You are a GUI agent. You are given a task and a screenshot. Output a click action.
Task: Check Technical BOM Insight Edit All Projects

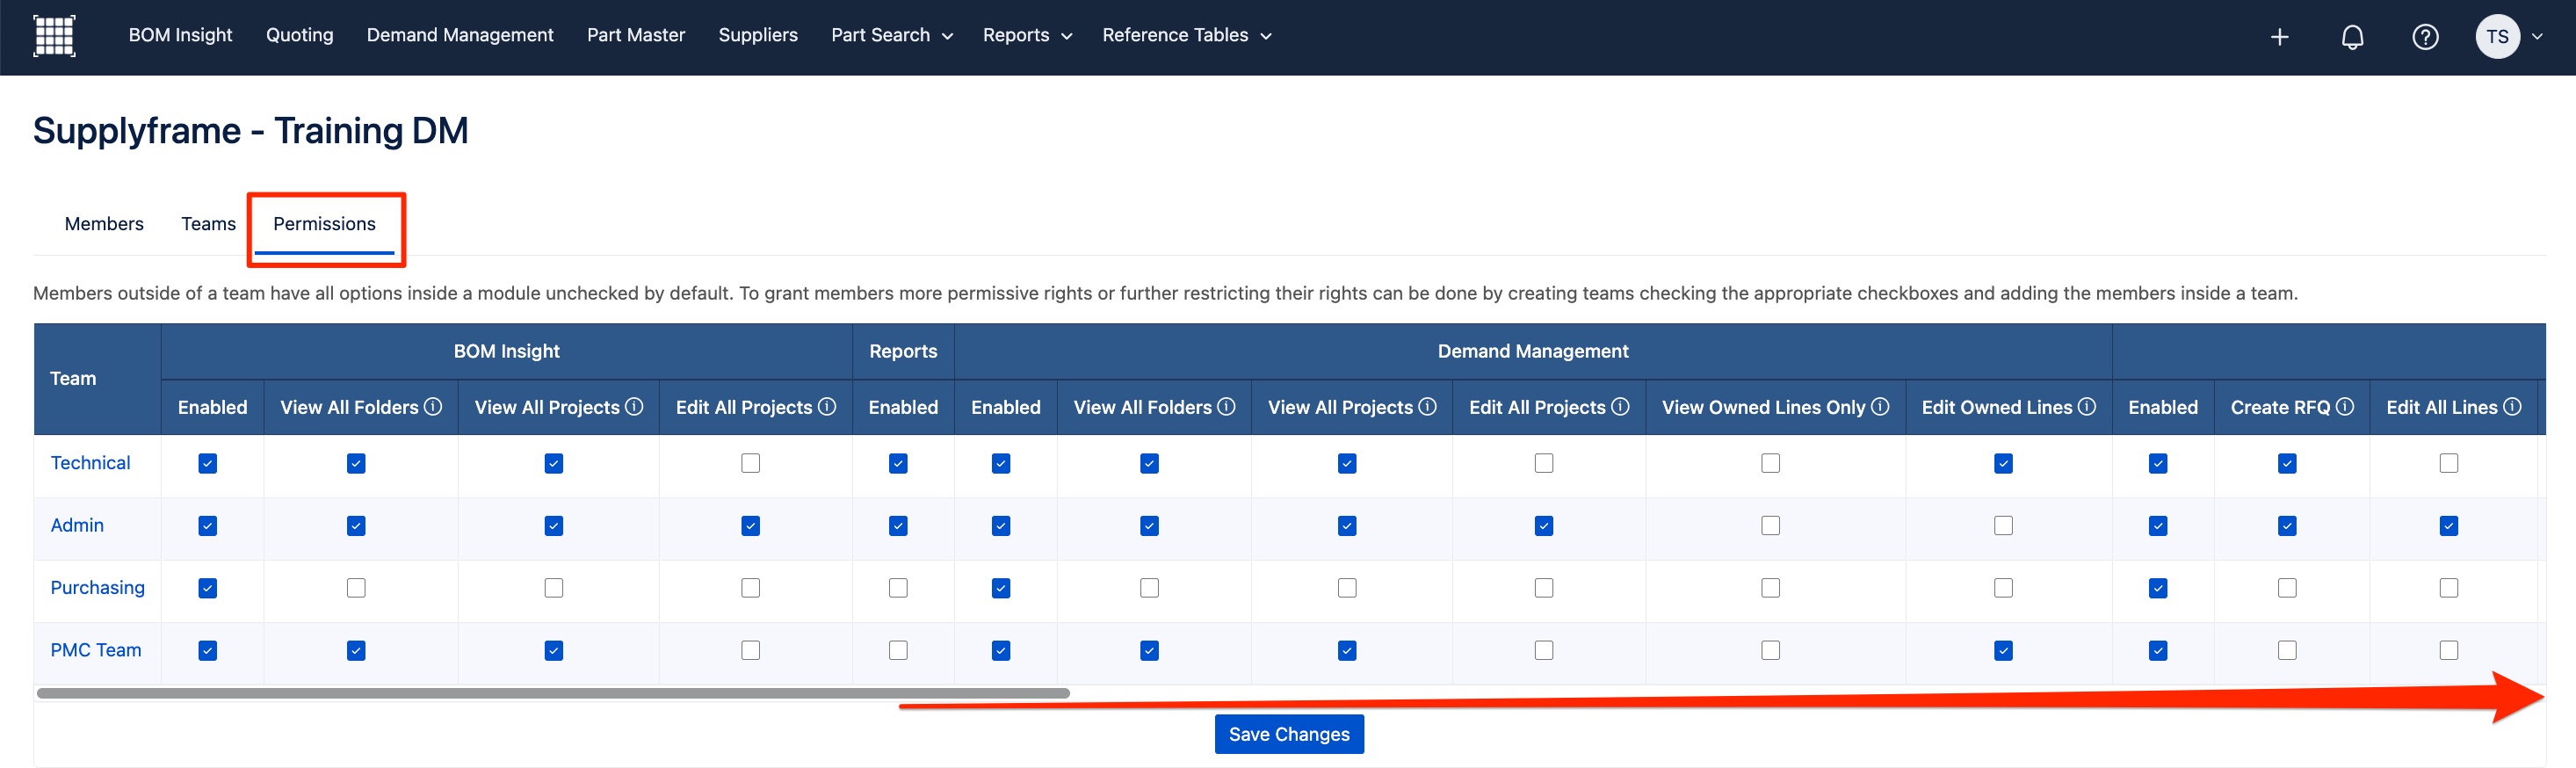click(x=751, y=464)
